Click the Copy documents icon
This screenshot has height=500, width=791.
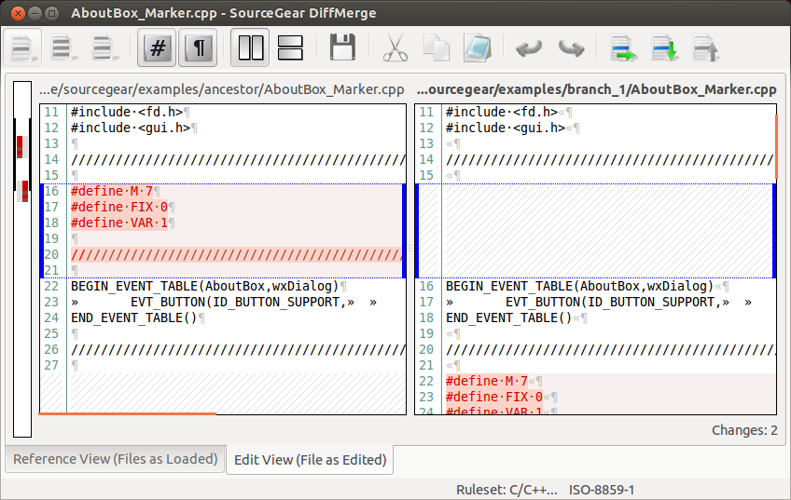point(437,47)
